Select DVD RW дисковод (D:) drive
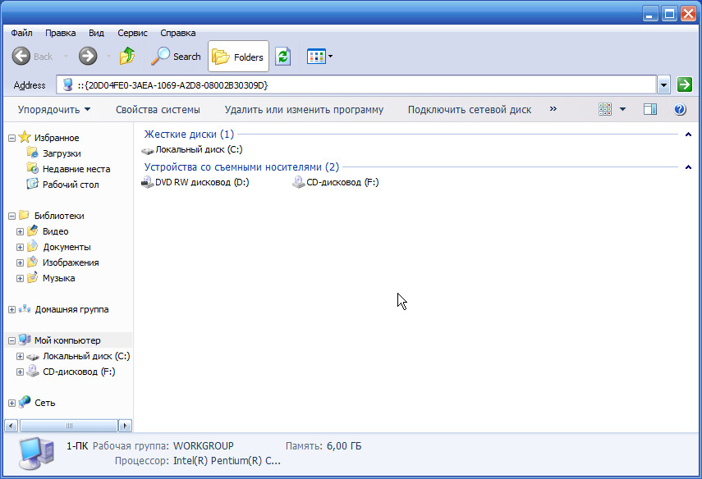Image resolution: width=702 pixels, height=479 pixels. [195, 182]
